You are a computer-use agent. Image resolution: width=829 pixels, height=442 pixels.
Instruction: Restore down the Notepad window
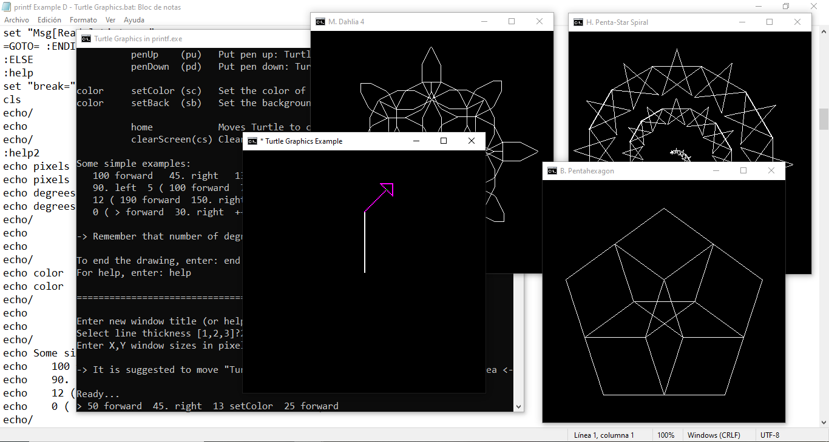point(786,7)
